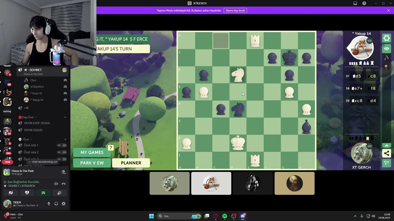
Task: Select the hamster participant tile
Action: point(211,183)
